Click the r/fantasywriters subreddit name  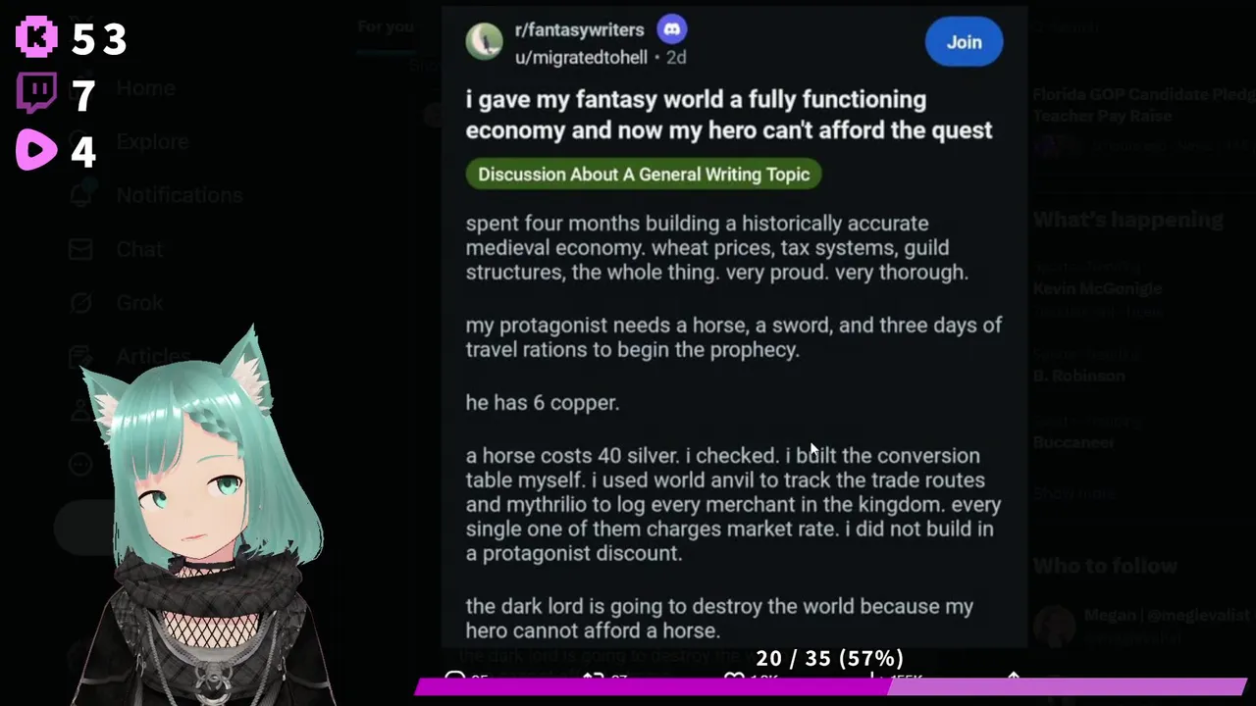[579, 30]
